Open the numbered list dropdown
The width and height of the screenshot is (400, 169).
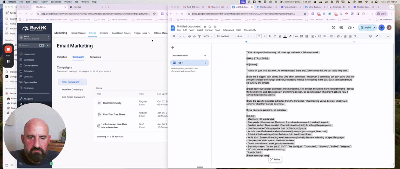tap(339, 36)
